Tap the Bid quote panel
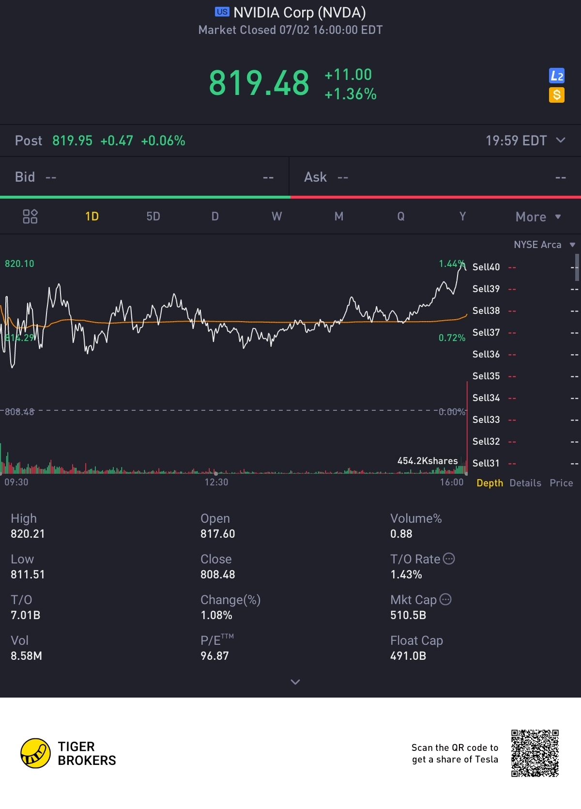The width and height of the screenshot is (581, 809). [144, 177]
